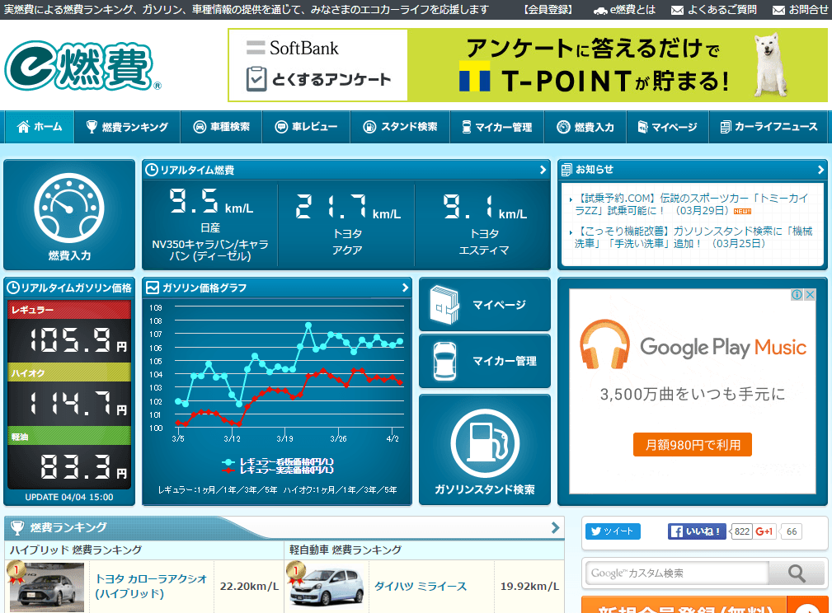Click the trophy icon beside 燃費ランキング heading
Viewport: 832px width, 613px height.
coord(17,527)
